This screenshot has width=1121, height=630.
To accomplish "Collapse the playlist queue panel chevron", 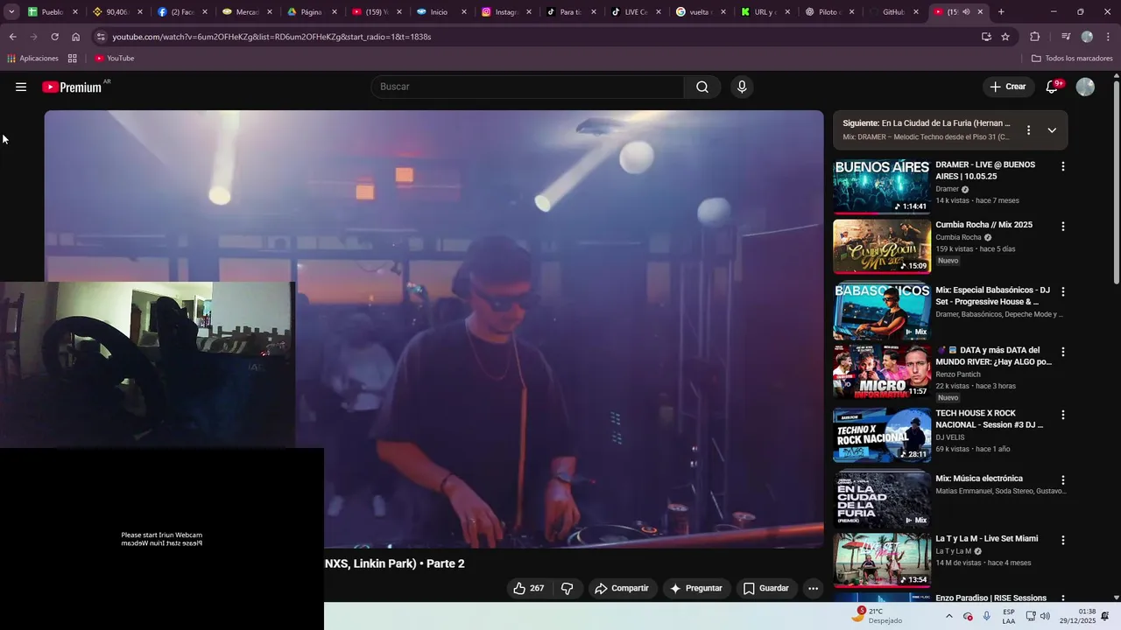I will click(x=1052, y=129).
